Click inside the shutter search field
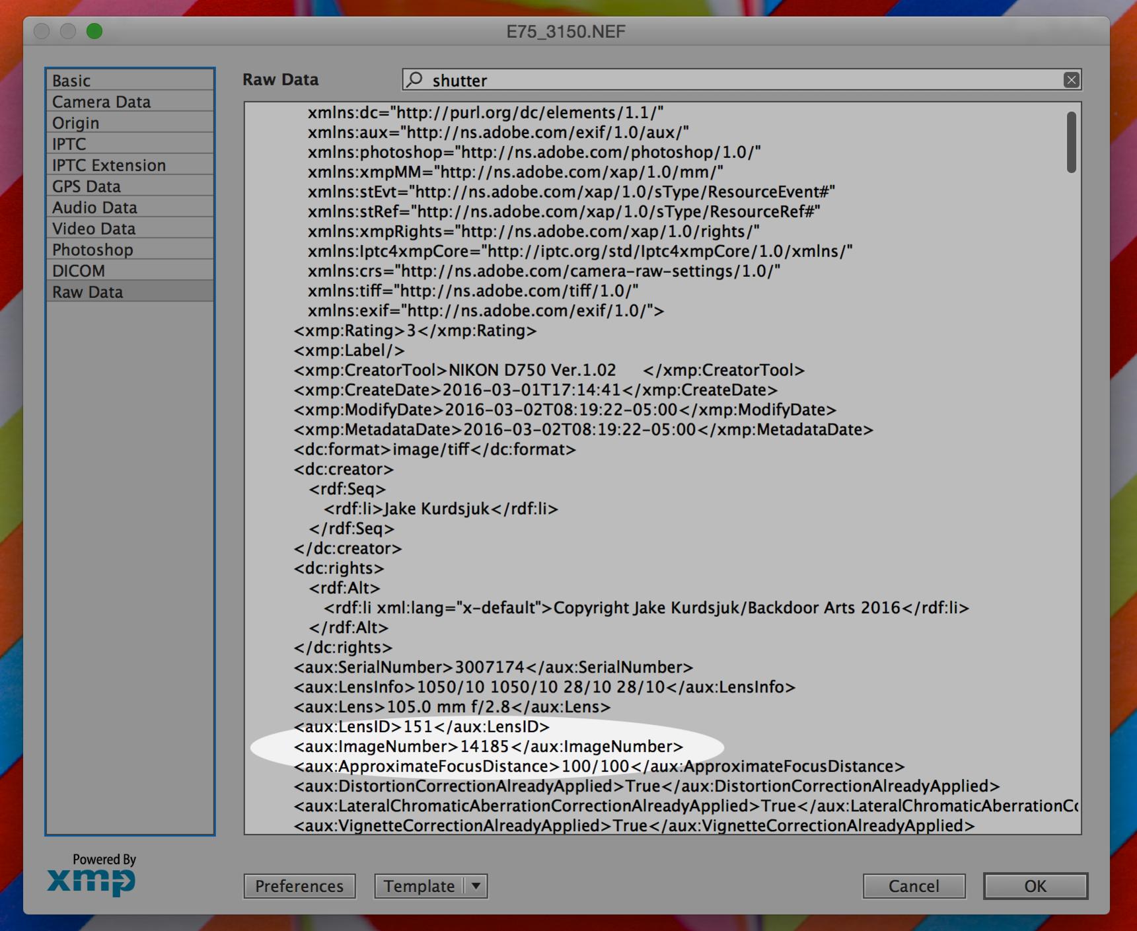Screen dimensions: 1137x931 click(727, 80)
